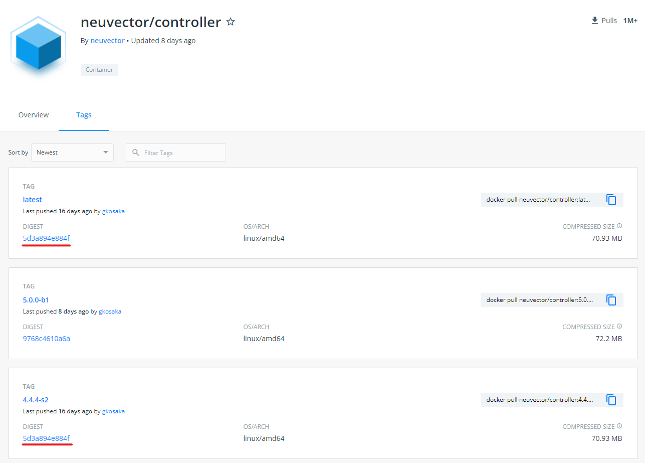Copy the docker pull command for 5.0.0-b1 tag
645x463 pixels.
click(611, 300)
